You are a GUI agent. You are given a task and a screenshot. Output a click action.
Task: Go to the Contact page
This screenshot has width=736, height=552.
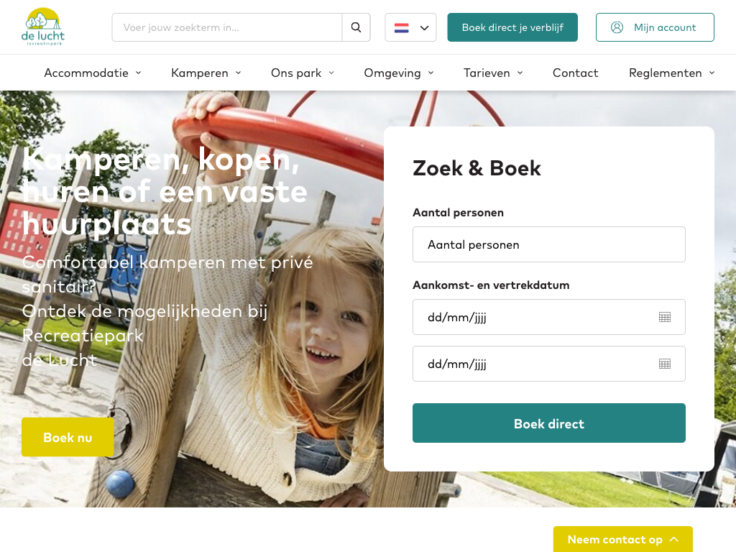[575, 73]
